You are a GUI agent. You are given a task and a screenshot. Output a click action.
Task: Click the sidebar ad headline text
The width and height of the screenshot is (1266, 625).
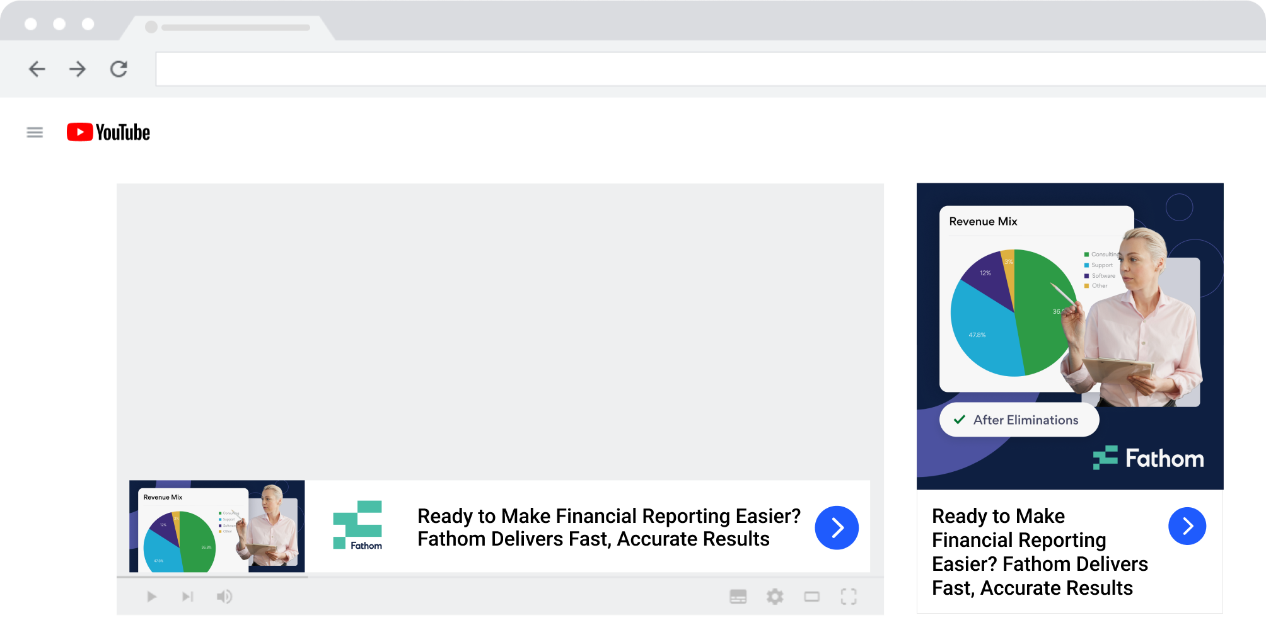(1039, 552)
